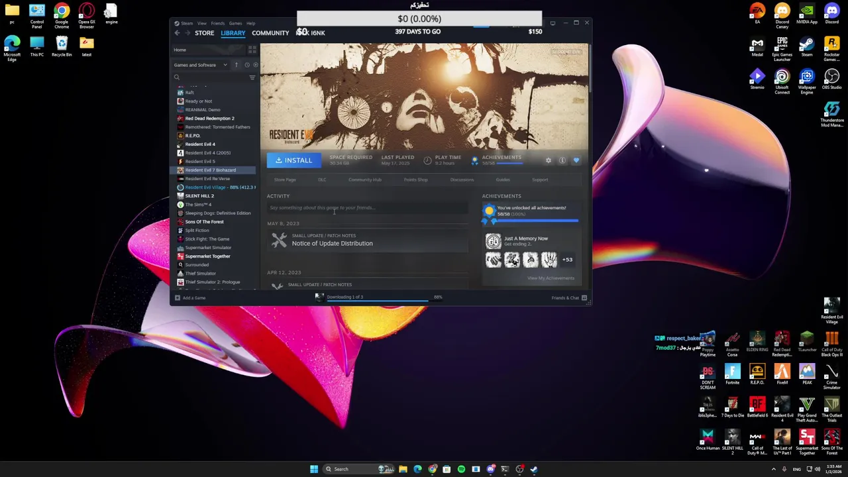The image size is (848, 477).
Task: Open Epic Games Launcher shortcut
Action: (782, 49)
